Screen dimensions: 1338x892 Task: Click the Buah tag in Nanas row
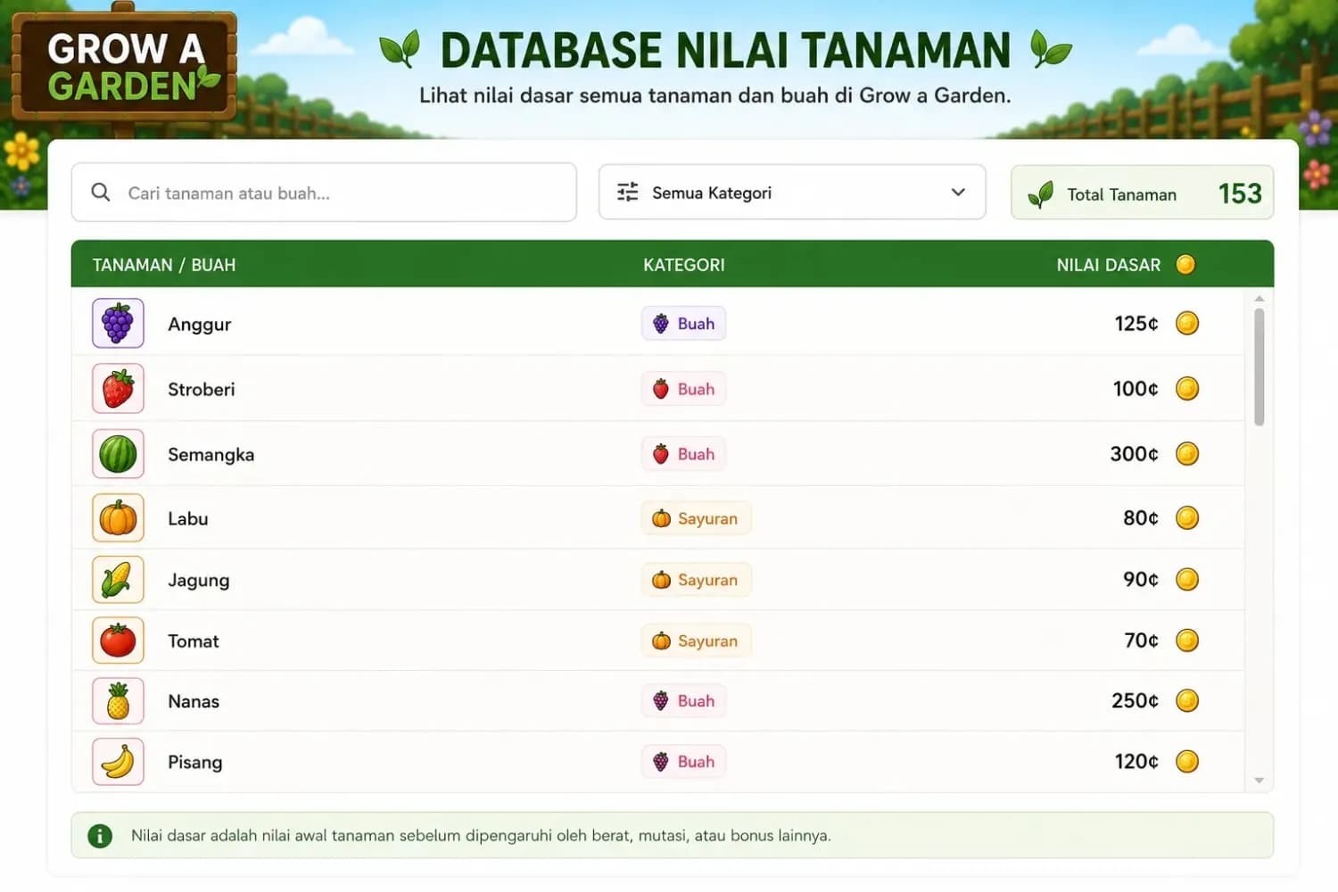coord(683,701)
